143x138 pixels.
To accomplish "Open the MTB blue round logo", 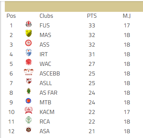I will (28, 101).
